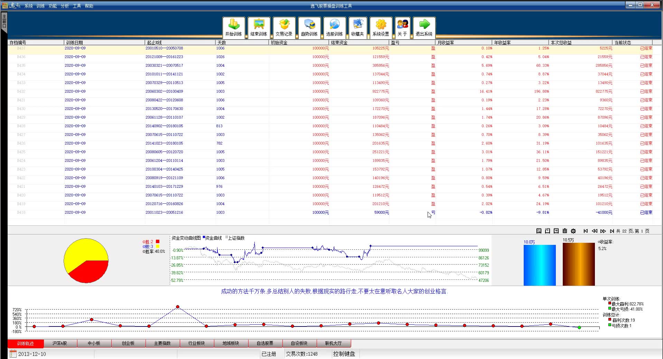Sort by the 存档编号 column header
This screenshot has height=359, width=663.
(x=36, y=43)
